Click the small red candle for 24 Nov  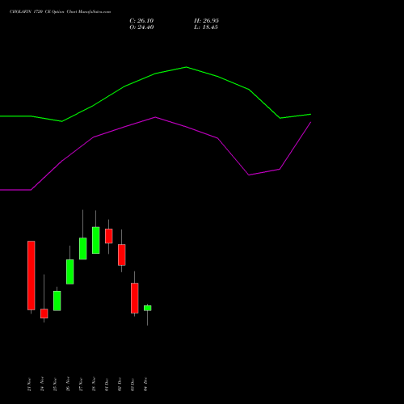point(44,314)
